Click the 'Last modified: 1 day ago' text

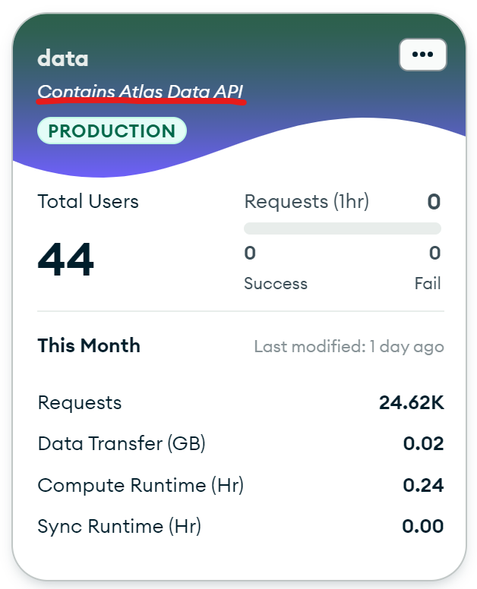(349, 347)
